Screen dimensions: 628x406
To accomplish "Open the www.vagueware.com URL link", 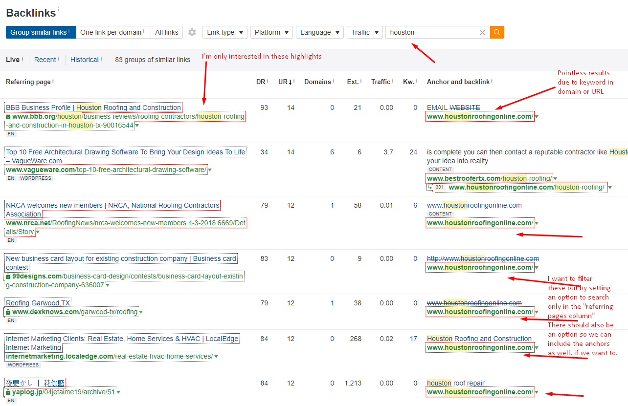I will tap(106, 170).
